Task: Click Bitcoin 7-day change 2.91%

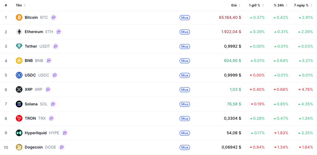Action: tap(306, 17)
